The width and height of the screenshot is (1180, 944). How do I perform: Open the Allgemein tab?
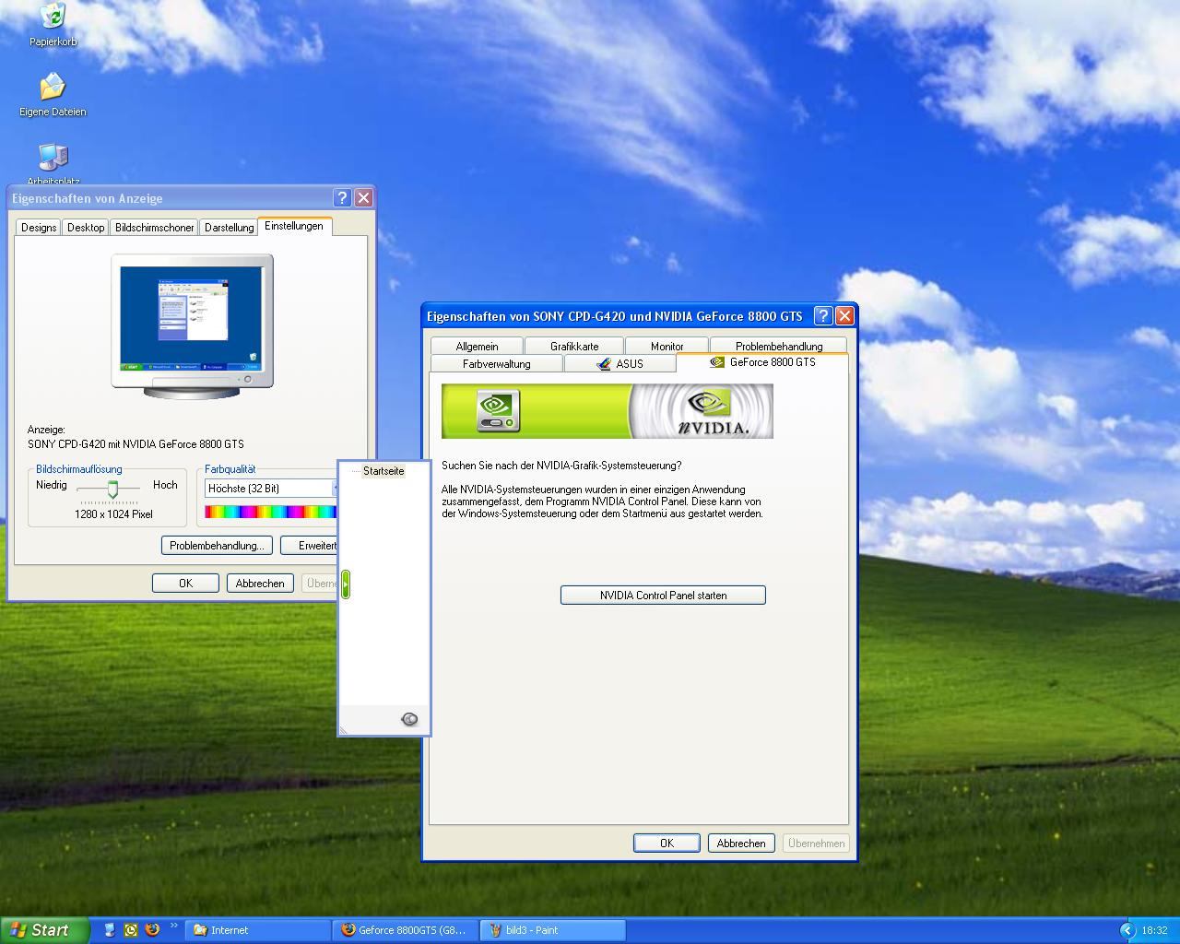tap(477, 347)
